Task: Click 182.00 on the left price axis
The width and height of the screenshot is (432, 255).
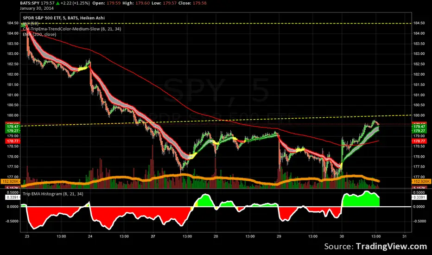Action: pyautogui.click(x=13, y=75)
